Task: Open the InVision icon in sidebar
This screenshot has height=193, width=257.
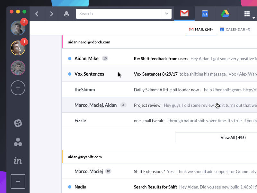Action: [x=18, y=161]
